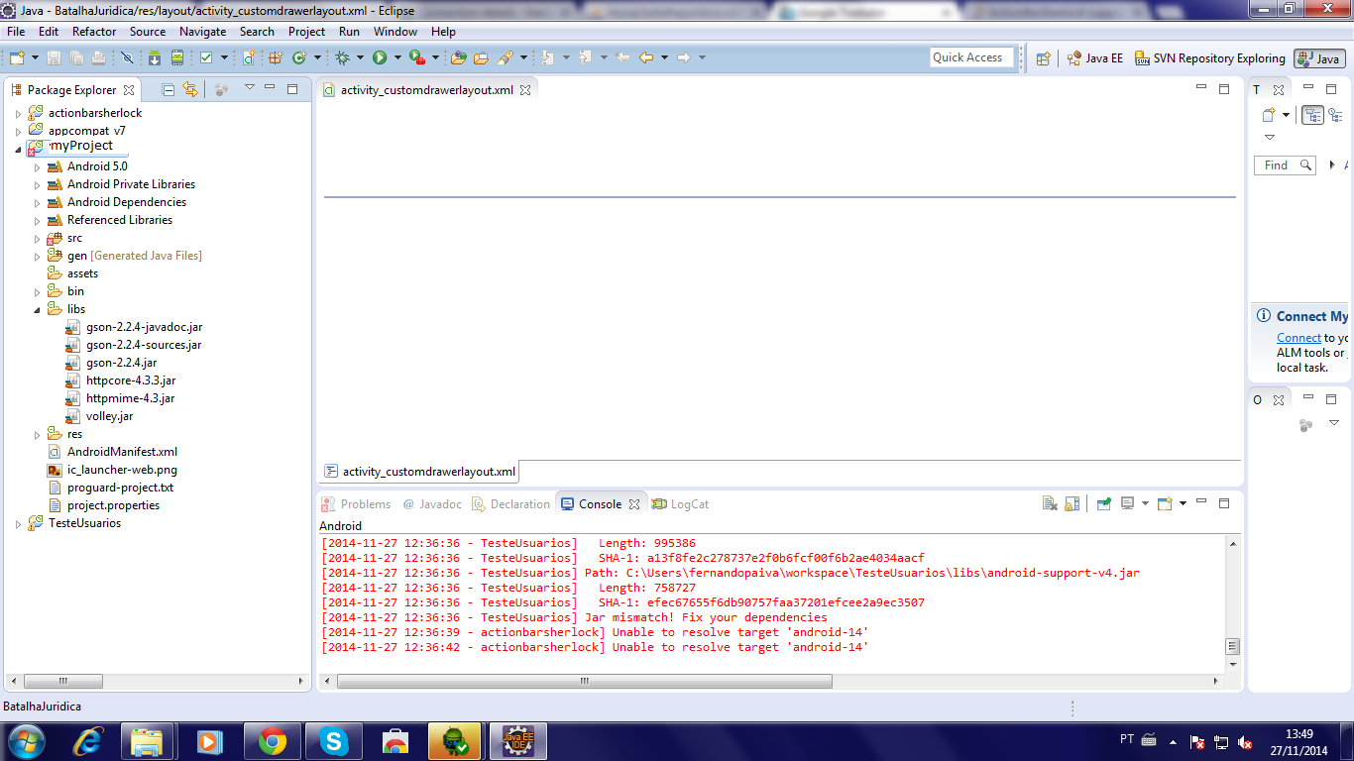Switch to the LogCat tab
Image resolution: width=1354 pixels, height=761 pixels.
(x=681, y=503)
